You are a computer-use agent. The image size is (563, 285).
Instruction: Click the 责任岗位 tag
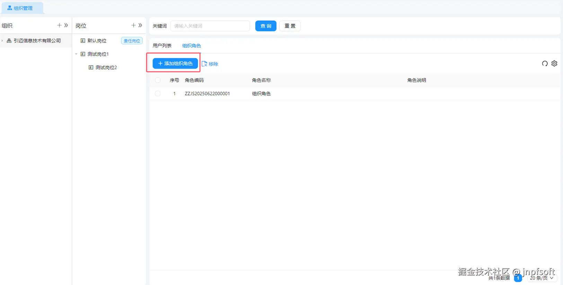(132, 41)
